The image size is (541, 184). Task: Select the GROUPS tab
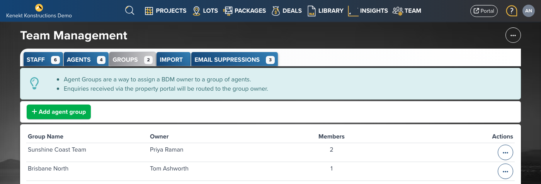[x=133, y=60]
